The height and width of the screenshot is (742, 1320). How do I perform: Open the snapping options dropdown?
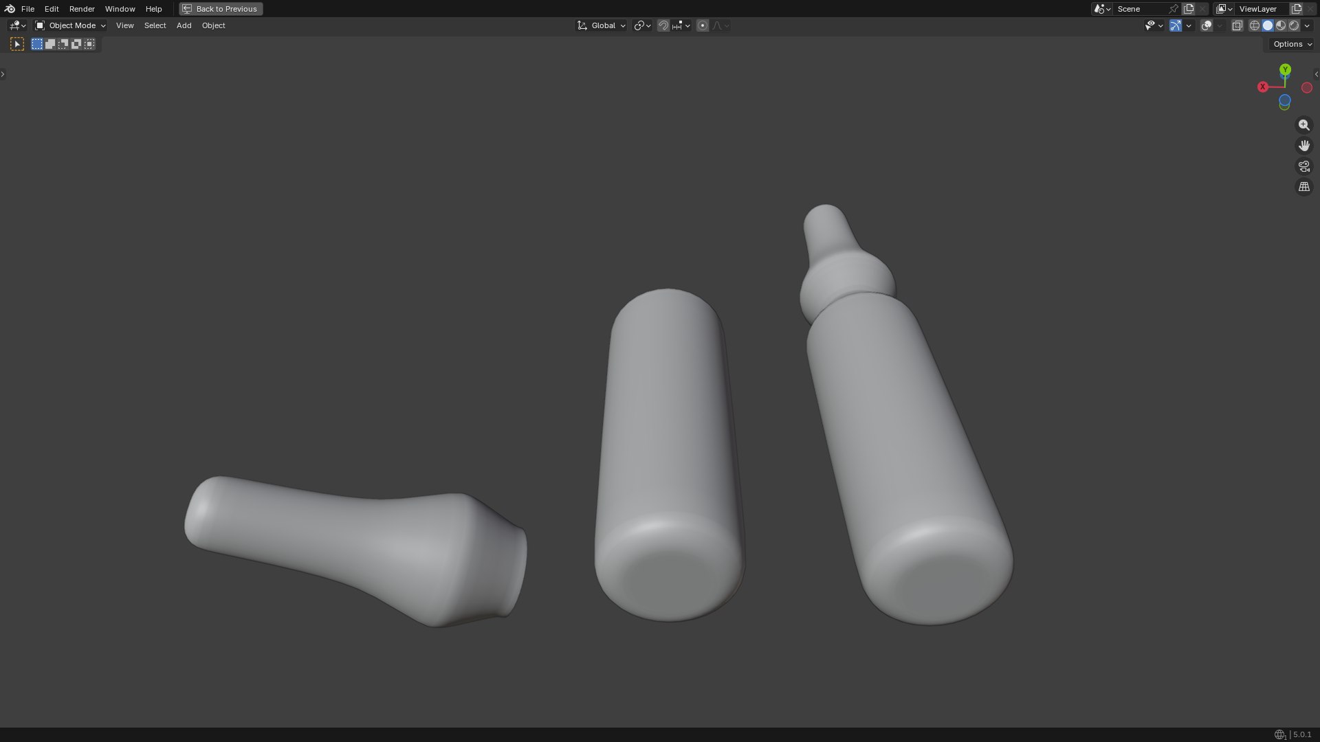click(681, 25)
